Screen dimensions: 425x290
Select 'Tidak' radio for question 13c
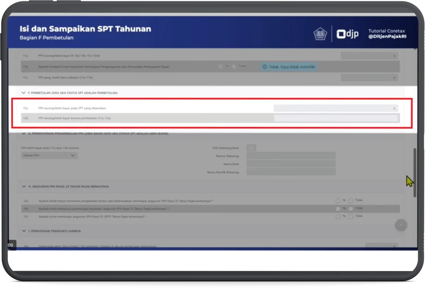351,216
